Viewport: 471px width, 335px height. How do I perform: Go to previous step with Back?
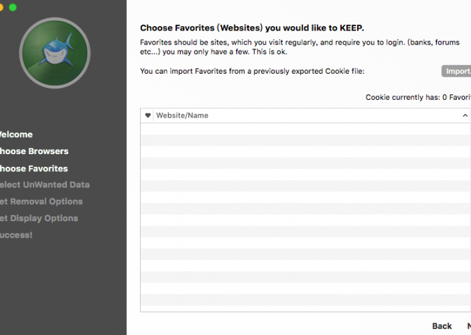click(x=442, y=326)
